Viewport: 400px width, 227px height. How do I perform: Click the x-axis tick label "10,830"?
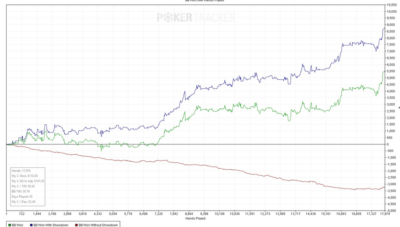(235, 214)
